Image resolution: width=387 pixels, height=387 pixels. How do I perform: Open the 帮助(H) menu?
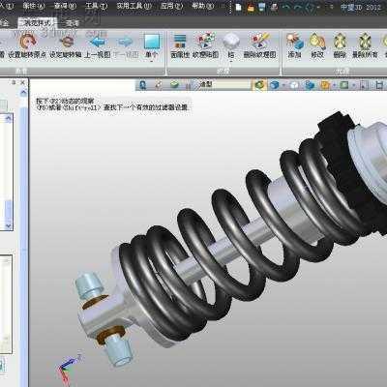point(203,6)
